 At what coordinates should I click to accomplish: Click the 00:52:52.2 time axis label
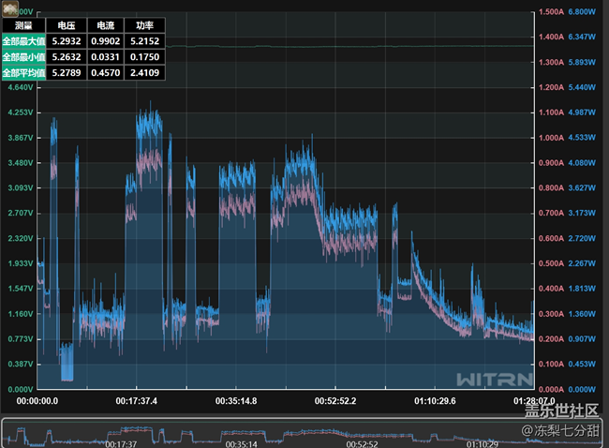(x=334, y=400)
